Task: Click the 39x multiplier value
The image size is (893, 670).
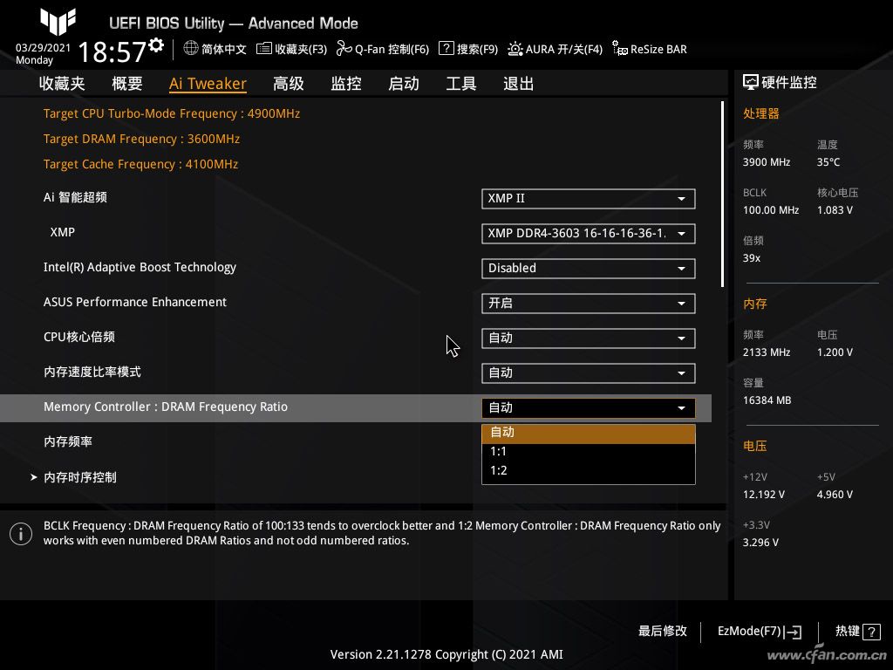Action: click(752, 258)
